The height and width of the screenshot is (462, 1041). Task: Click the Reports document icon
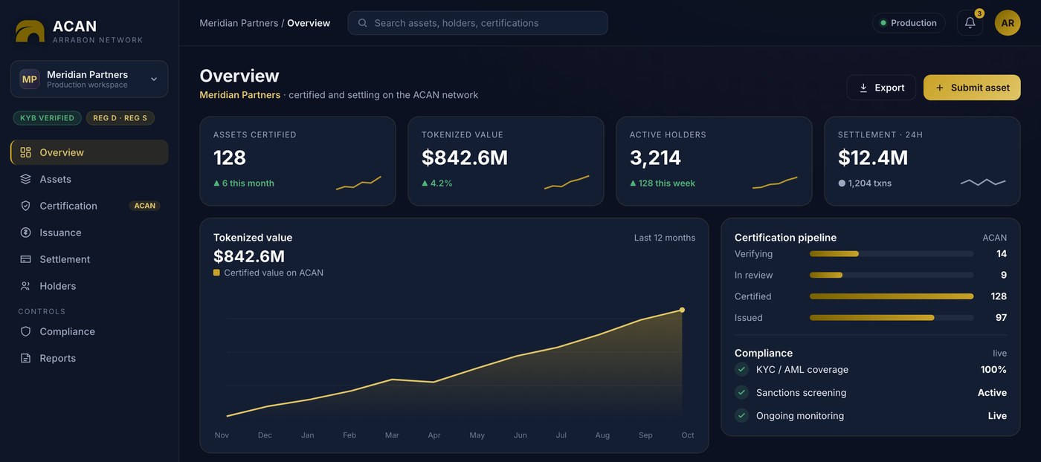[x=26, y=358]
